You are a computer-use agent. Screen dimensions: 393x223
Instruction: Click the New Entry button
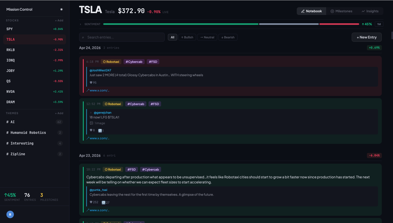point(367,37)
